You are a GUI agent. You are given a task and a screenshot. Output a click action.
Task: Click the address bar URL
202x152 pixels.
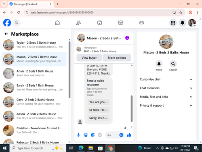point(62,13)
